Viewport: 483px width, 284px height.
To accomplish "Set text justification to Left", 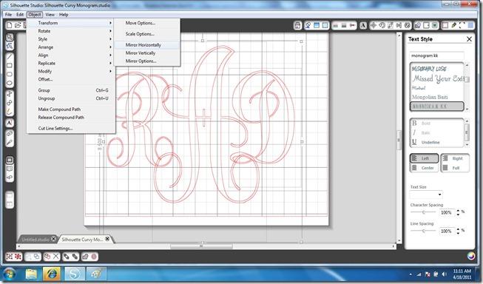I will click(424, 158).
